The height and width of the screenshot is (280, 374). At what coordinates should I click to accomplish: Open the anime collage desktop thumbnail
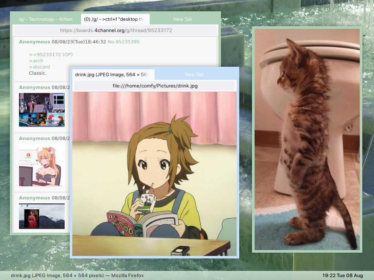pyautogui.click(x=42, y=110)
